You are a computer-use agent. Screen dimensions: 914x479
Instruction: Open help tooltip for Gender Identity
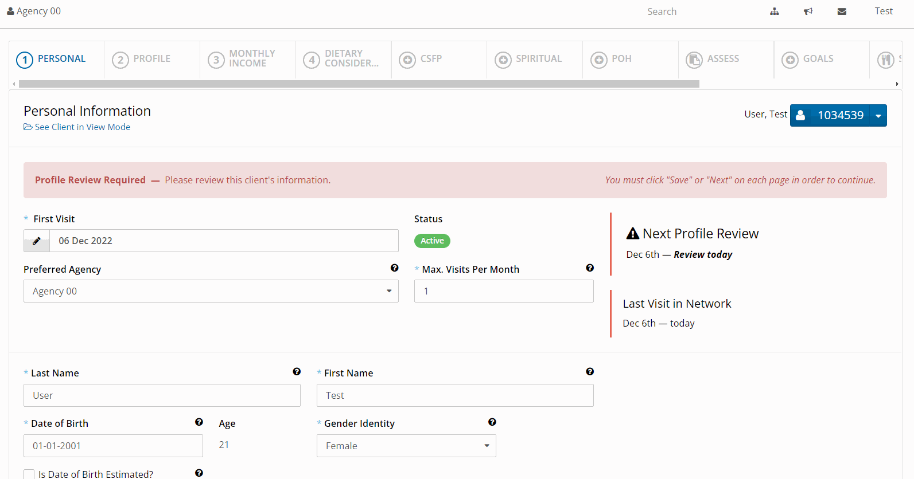(492, 422)
